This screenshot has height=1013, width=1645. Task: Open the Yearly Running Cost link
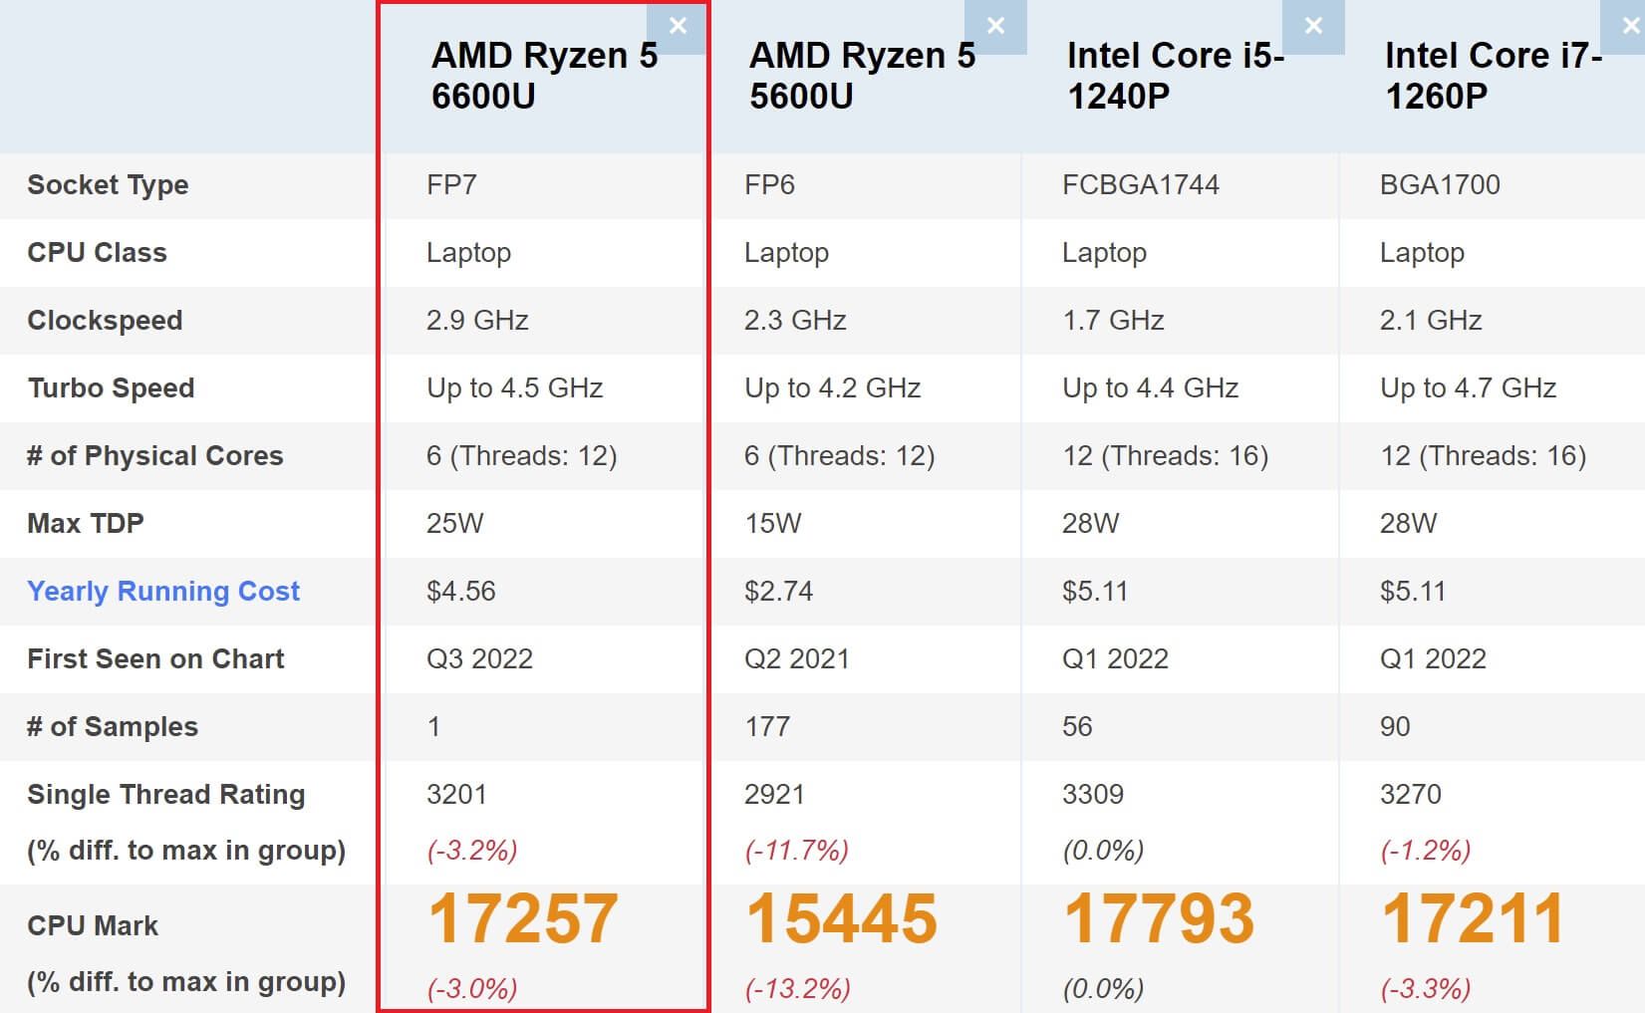tap(163, 592)
